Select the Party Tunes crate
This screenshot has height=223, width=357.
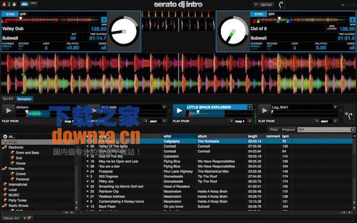pyautogui.click(x=17, y=200)
